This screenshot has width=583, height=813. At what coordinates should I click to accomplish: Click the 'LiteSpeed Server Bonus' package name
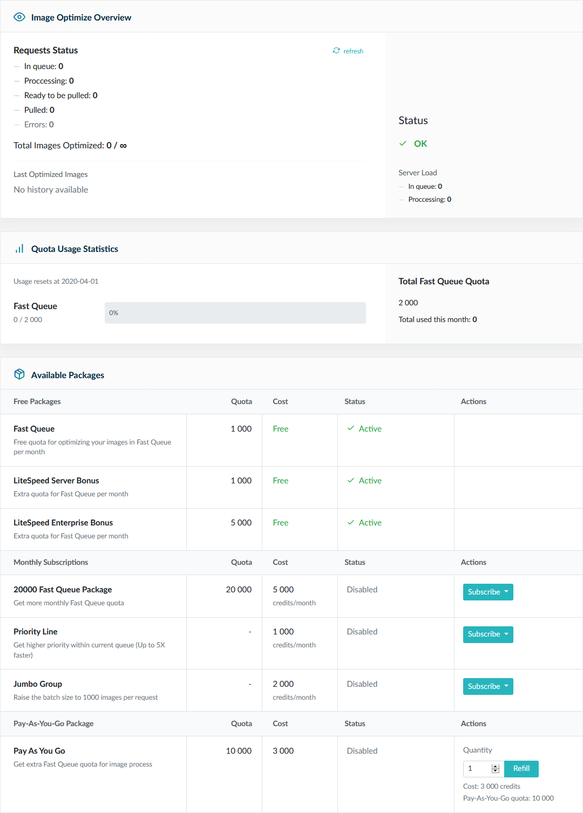[x=56, y=480]
